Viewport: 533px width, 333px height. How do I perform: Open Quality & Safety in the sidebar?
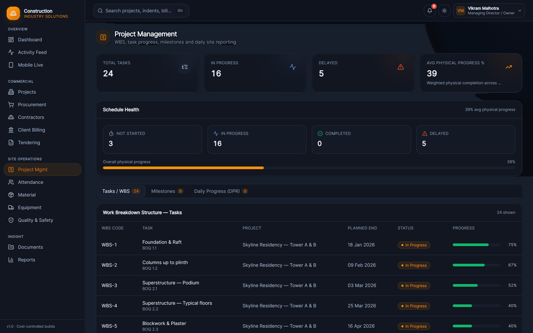pyautogui.click(x=42, y=220)
